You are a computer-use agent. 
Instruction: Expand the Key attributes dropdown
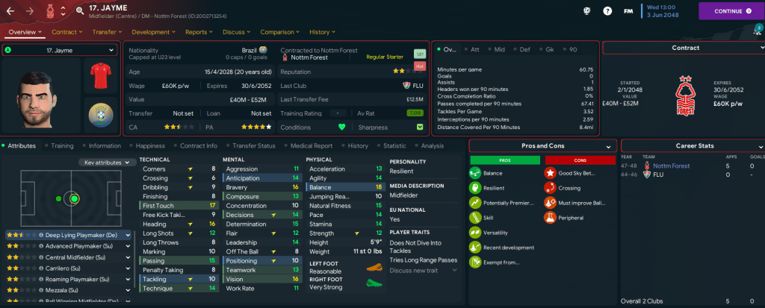pyautogui.click(x=105, y=162)
